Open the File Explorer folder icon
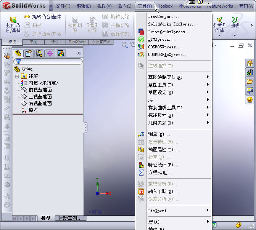 point(250,81)
